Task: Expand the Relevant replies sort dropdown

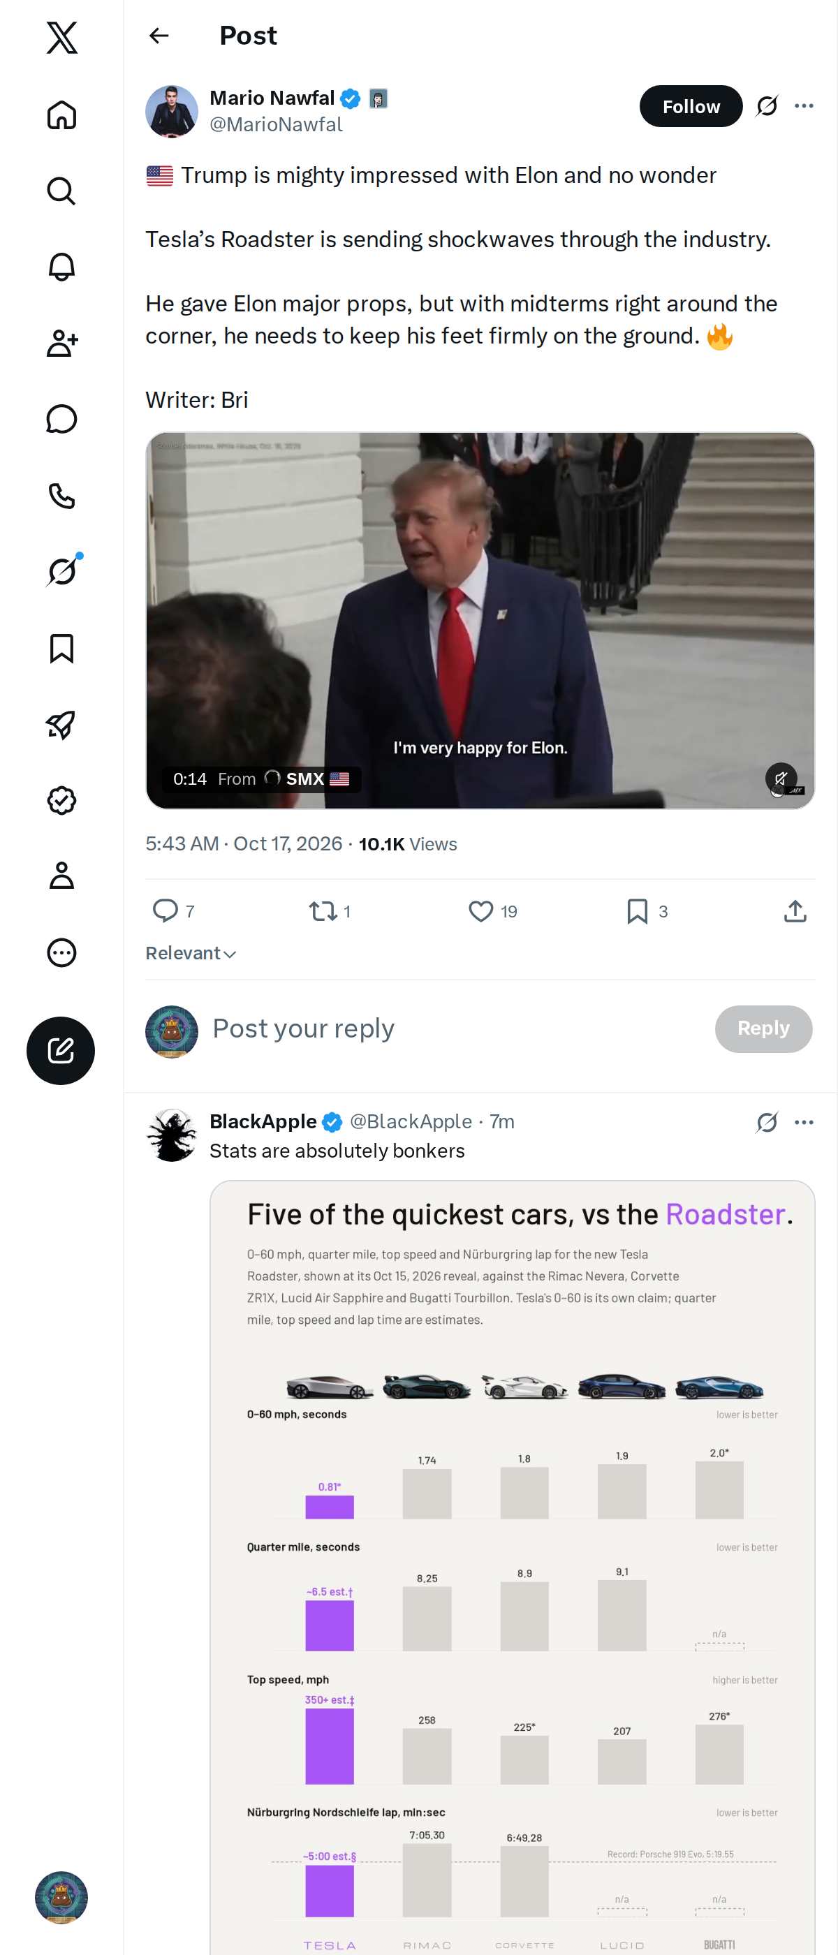Action: [191, 953]
